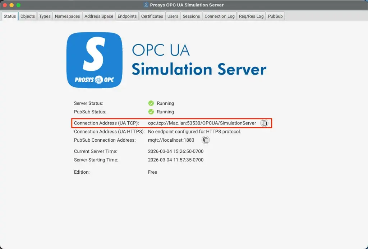Click the 'PubSub Connection Address:' label
This screenshot has width=368, height=249.
click(x=105, y=140)
